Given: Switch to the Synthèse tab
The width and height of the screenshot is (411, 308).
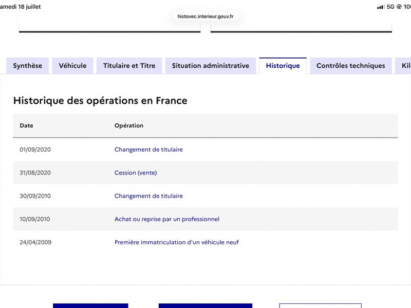Looking at the screenshot, I should tap(28, 66).
